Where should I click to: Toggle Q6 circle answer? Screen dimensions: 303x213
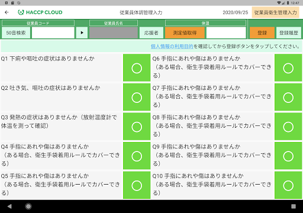click(x=288, y=67)
